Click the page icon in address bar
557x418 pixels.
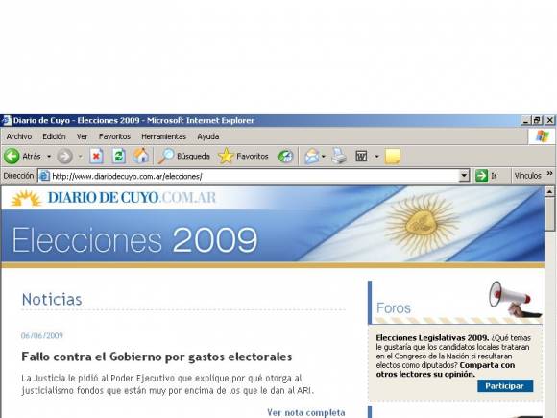pos(44,176)
